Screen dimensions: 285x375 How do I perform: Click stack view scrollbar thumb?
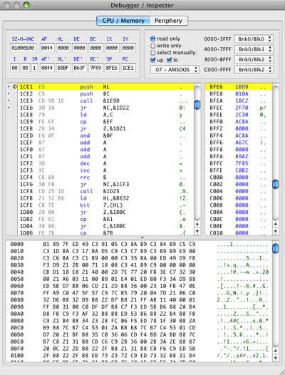276,184
